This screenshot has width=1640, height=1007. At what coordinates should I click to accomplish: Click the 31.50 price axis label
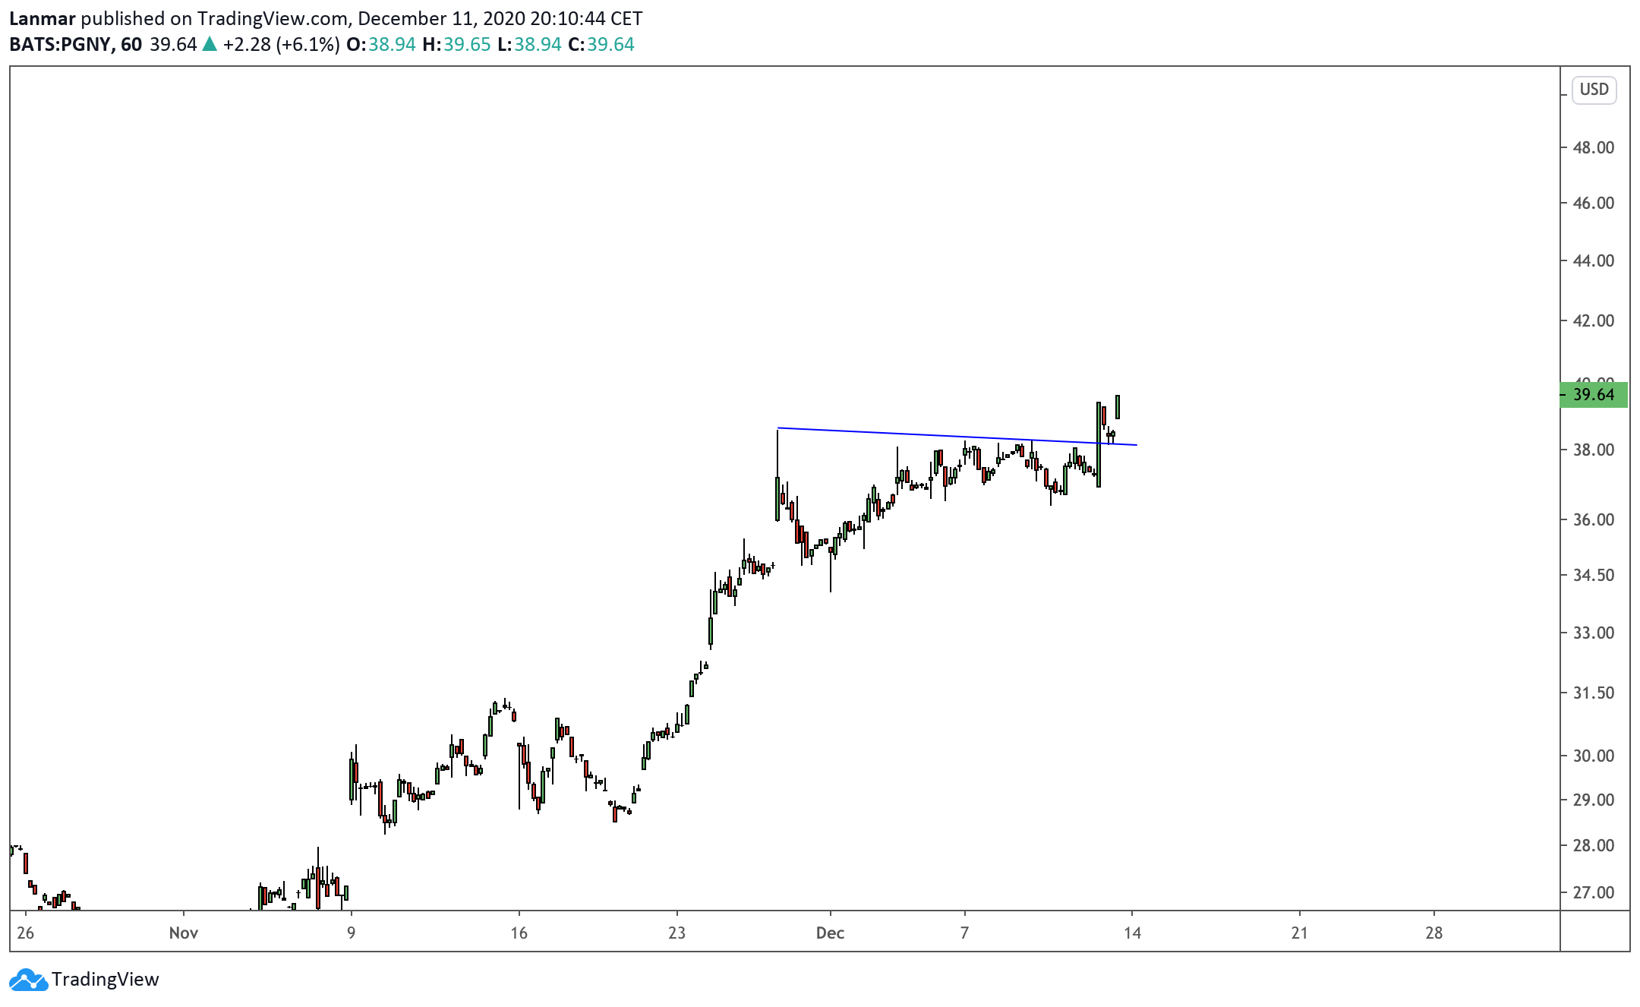point(1594,693)
